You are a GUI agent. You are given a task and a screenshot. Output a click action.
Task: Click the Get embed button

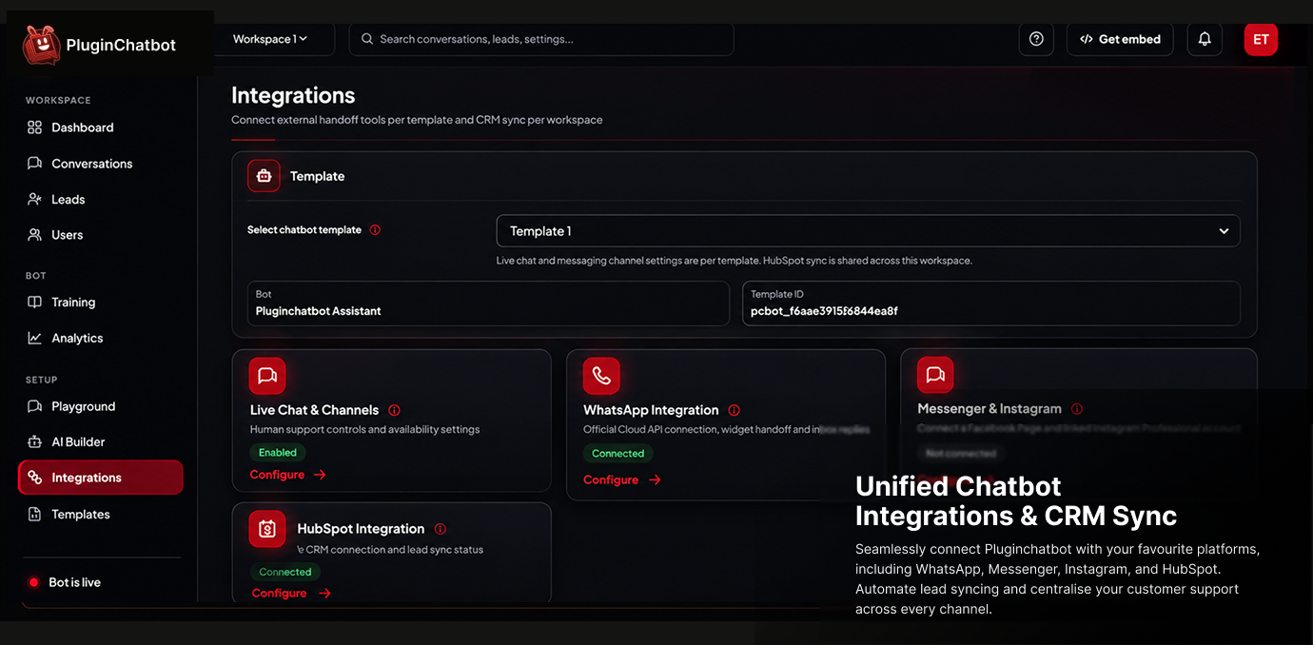pos(1120,39)
